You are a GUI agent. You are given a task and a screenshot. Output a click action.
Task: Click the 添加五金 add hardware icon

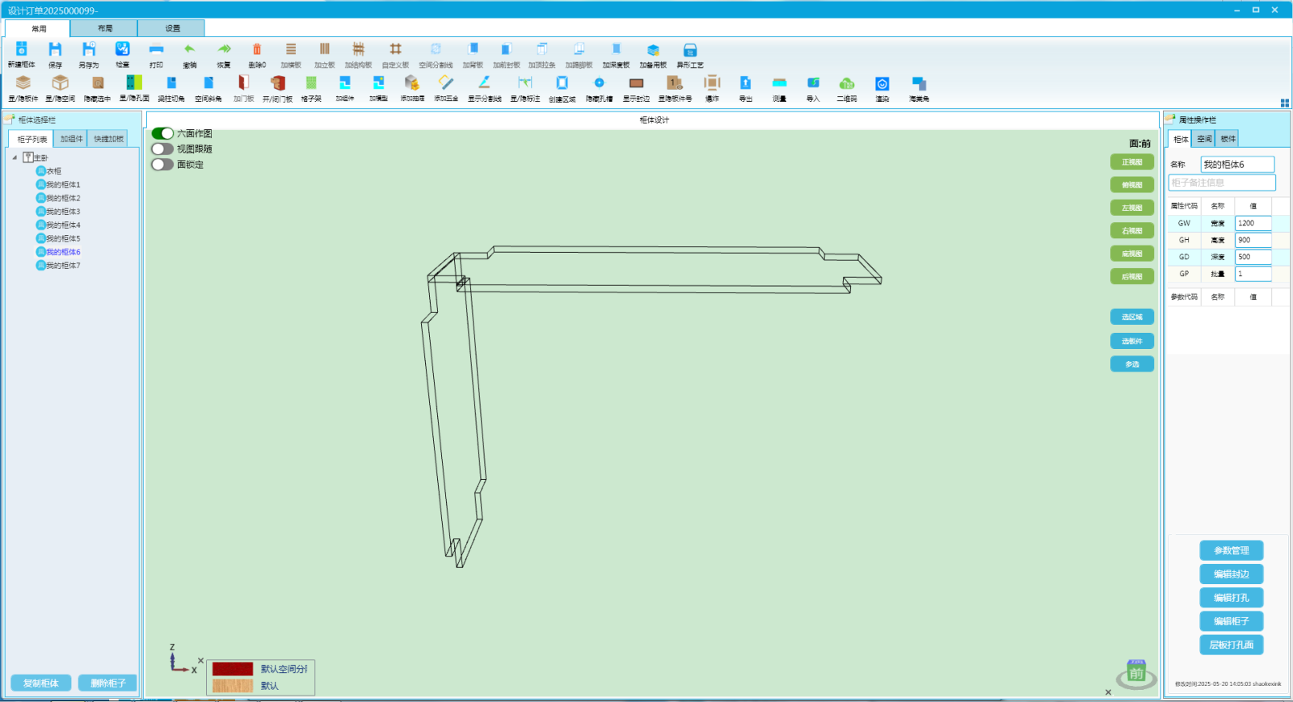pos(446,82)
